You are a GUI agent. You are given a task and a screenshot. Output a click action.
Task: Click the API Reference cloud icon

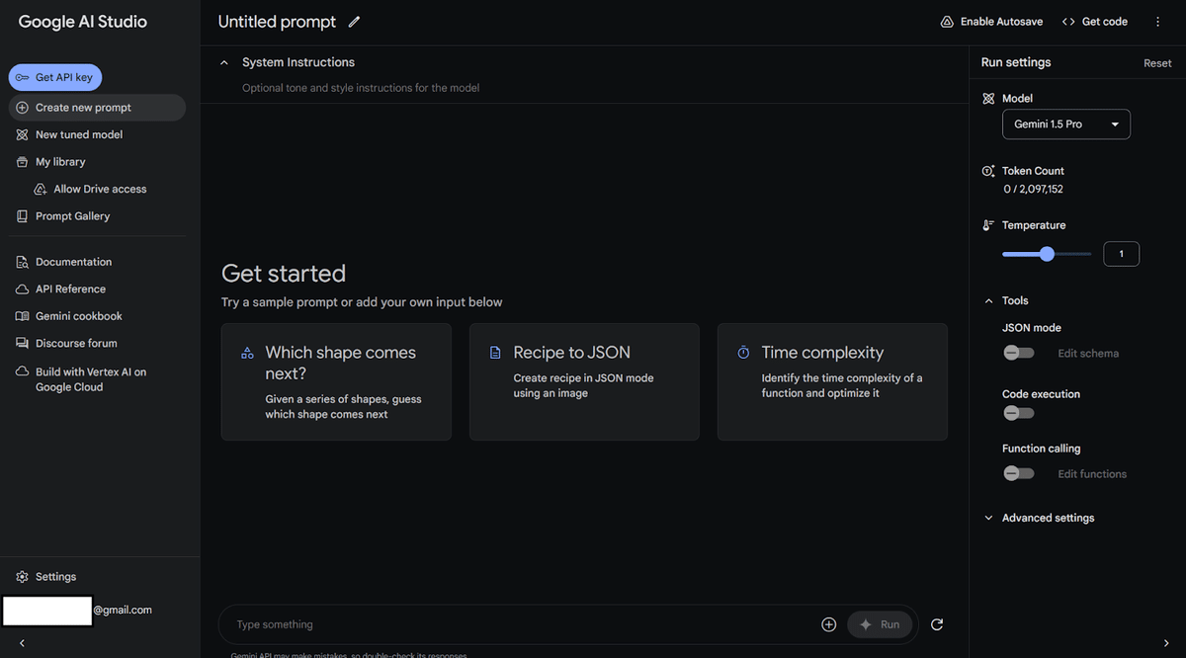[22, 289]
